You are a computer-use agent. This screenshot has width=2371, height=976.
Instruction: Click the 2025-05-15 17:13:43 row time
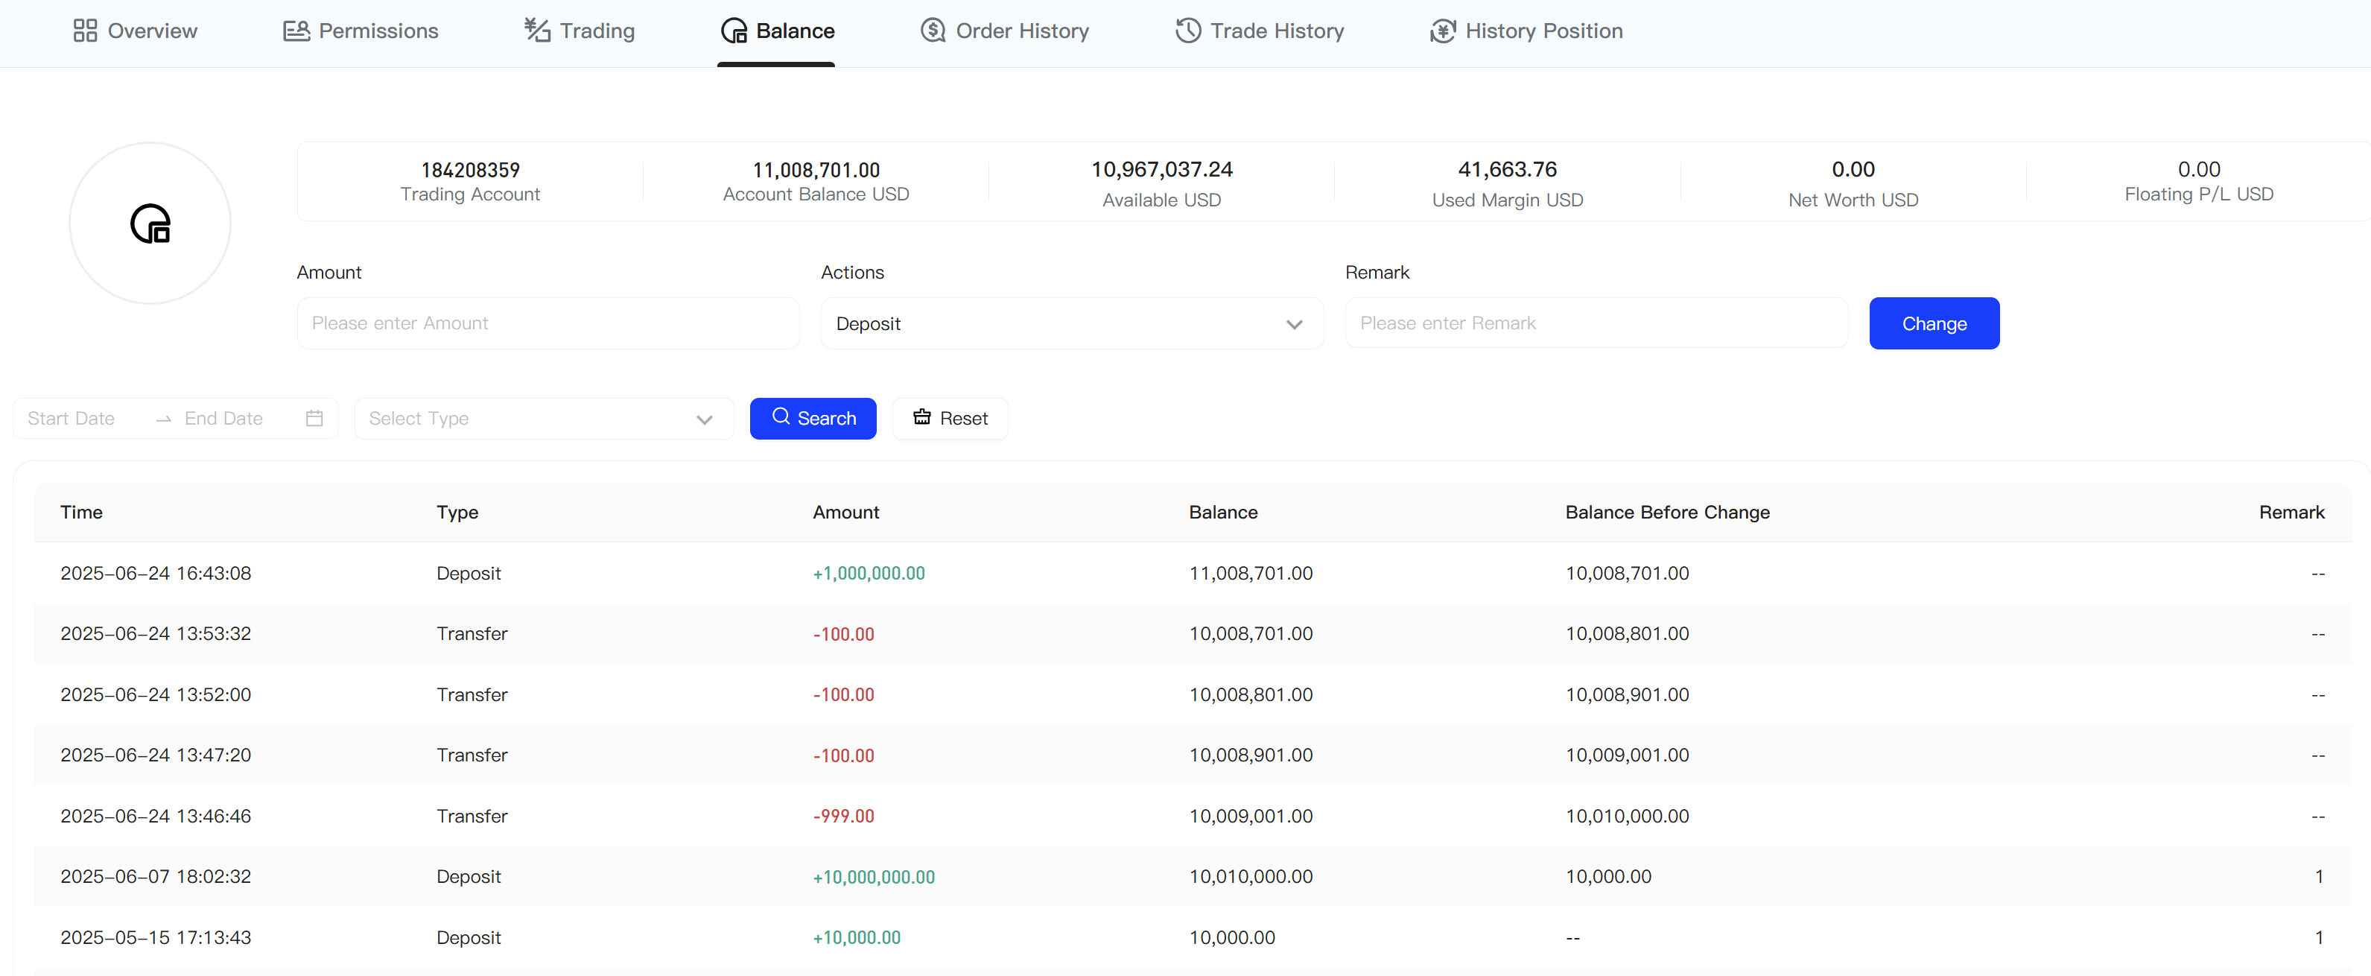pyautogui.click(x=156, y=937)
